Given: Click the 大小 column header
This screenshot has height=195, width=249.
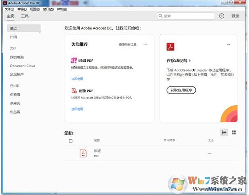Looking at the screenshot, I should pyautogui.click(x=211, y=140).
